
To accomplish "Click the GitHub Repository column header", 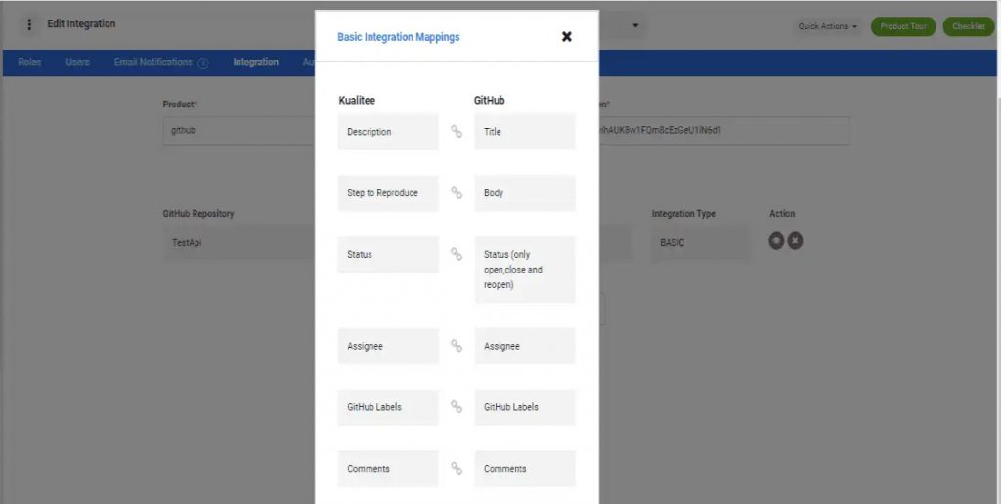I will click(x=198, y=214).
